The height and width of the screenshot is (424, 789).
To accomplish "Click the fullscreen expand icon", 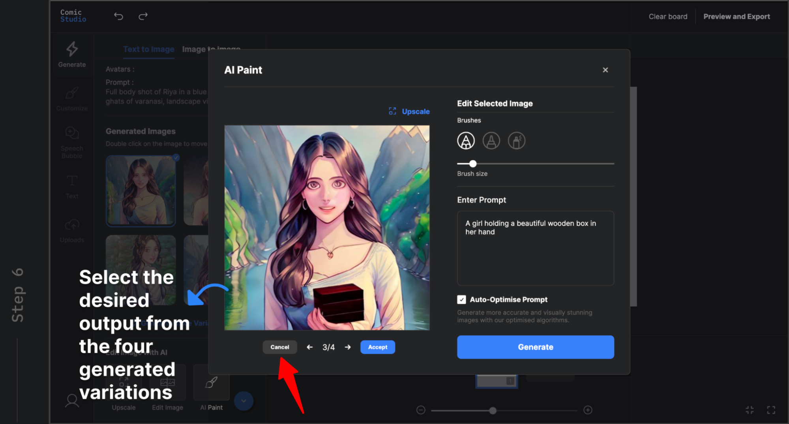I will coord(771,410).
